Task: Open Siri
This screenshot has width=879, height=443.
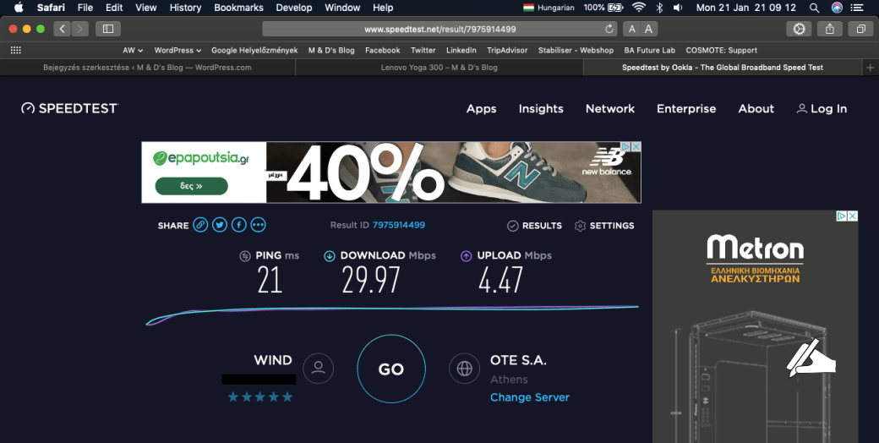Action: 837,8
